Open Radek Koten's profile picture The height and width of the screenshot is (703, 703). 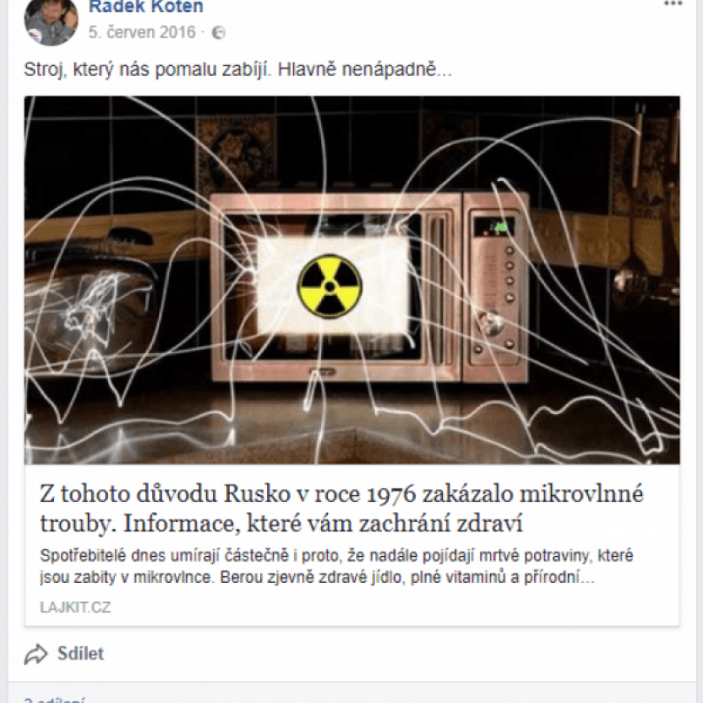(51, 21)
